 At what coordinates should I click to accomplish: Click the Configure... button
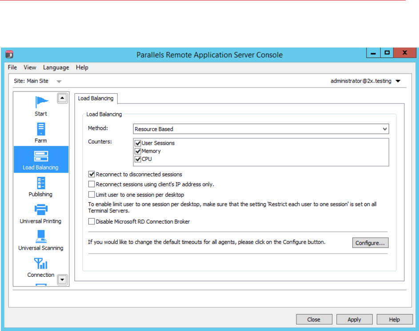pos(371,243)
